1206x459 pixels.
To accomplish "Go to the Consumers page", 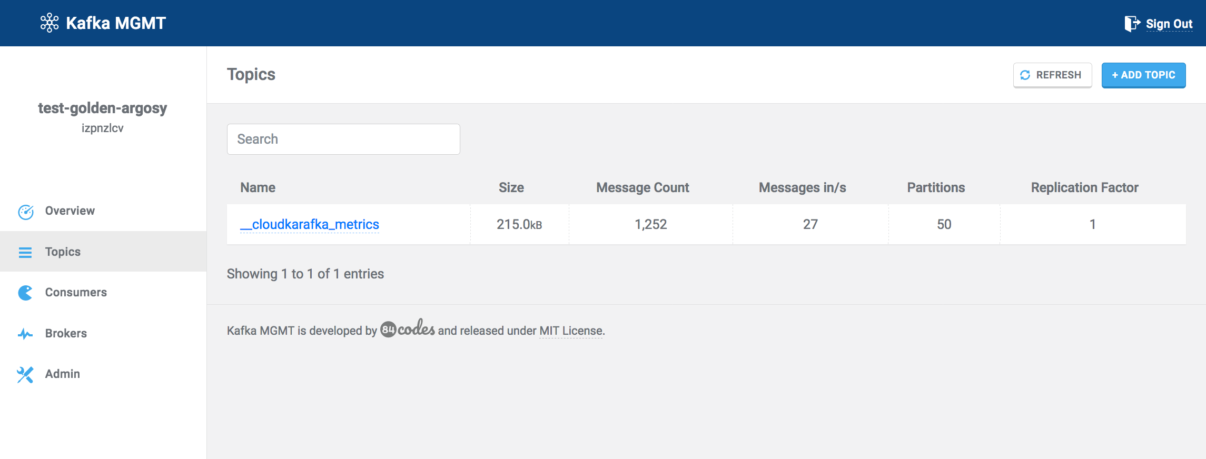I will 103,292.
